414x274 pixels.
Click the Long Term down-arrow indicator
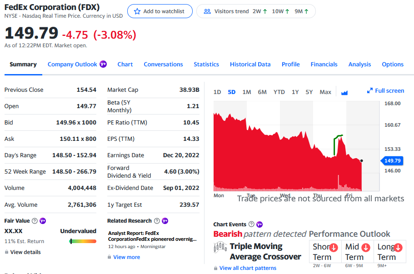coord(398,247)
